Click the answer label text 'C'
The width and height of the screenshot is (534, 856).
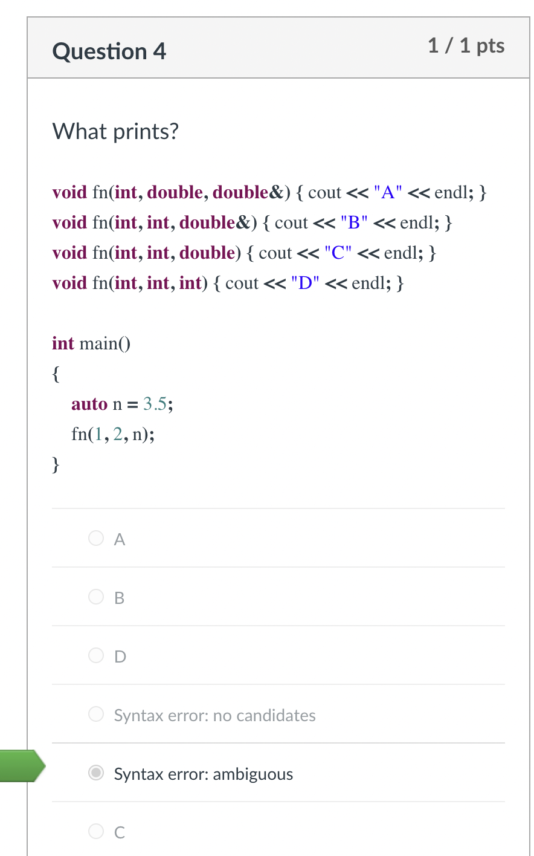click(x=119, y=832)
